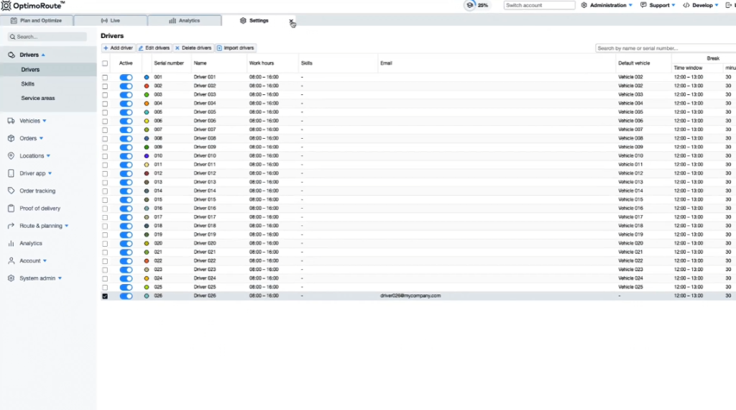Click the Add driver button

pyautogui.click(x=118, y=48)
